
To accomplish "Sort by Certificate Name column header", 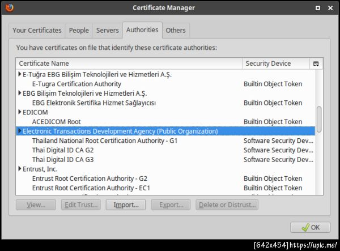I will pos(129,63).
